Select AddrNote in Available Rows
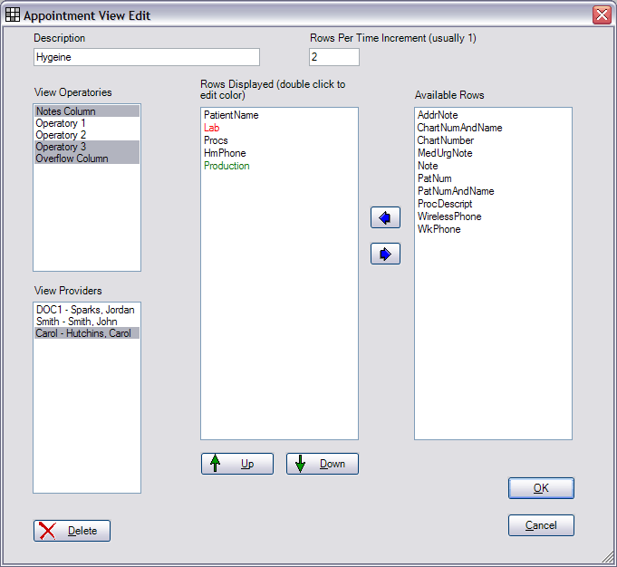 pyautogui.click(x=438, y=116)
